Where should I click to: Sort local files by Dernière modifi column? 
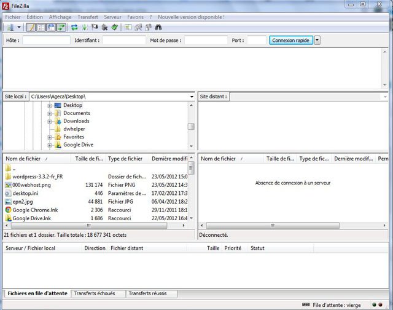pos(169,159)
